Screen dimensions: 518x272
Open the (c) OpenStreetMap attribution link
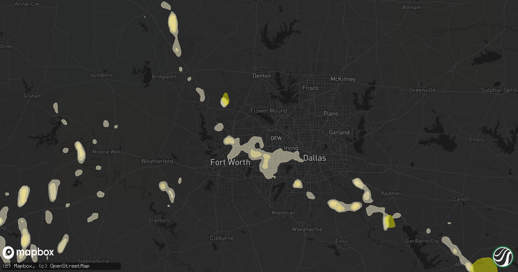coord(64,266)
